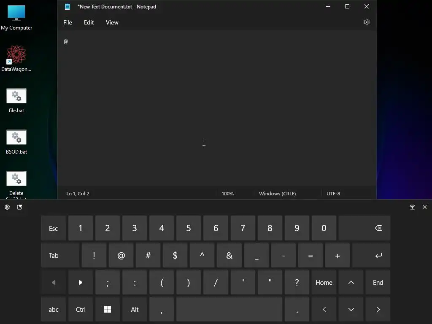Tap the down arrow key

pyautogui.click(x=351, y=309)
